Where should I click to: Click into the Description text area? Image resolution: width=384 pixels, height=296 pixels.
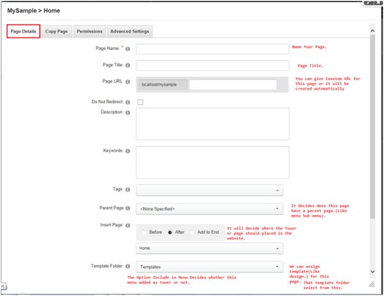212,124
